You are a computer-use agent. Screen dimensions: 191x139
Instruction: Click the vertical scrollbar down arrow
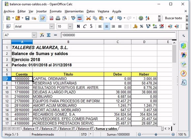coord(174,124)
